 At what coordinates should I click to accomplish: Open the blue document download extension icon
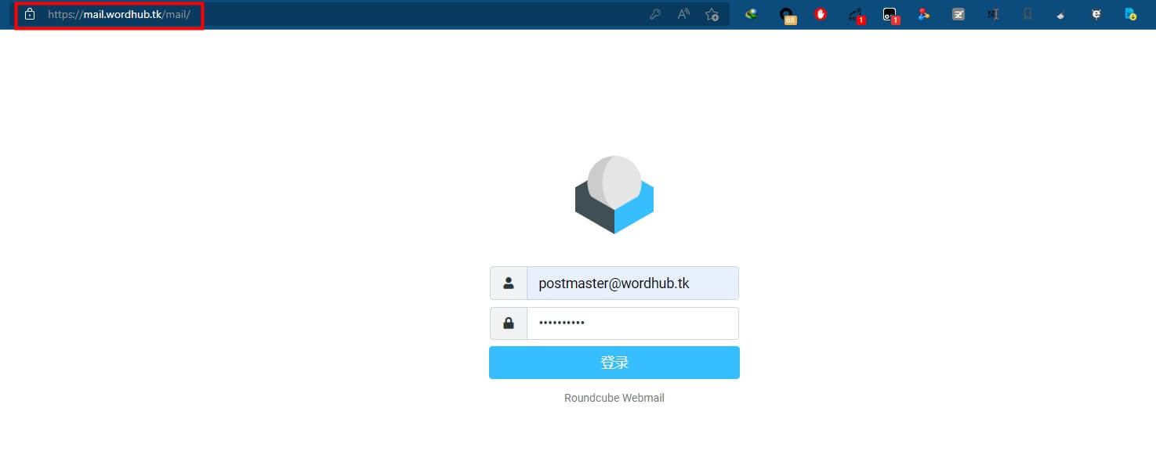click(1131, 14)
